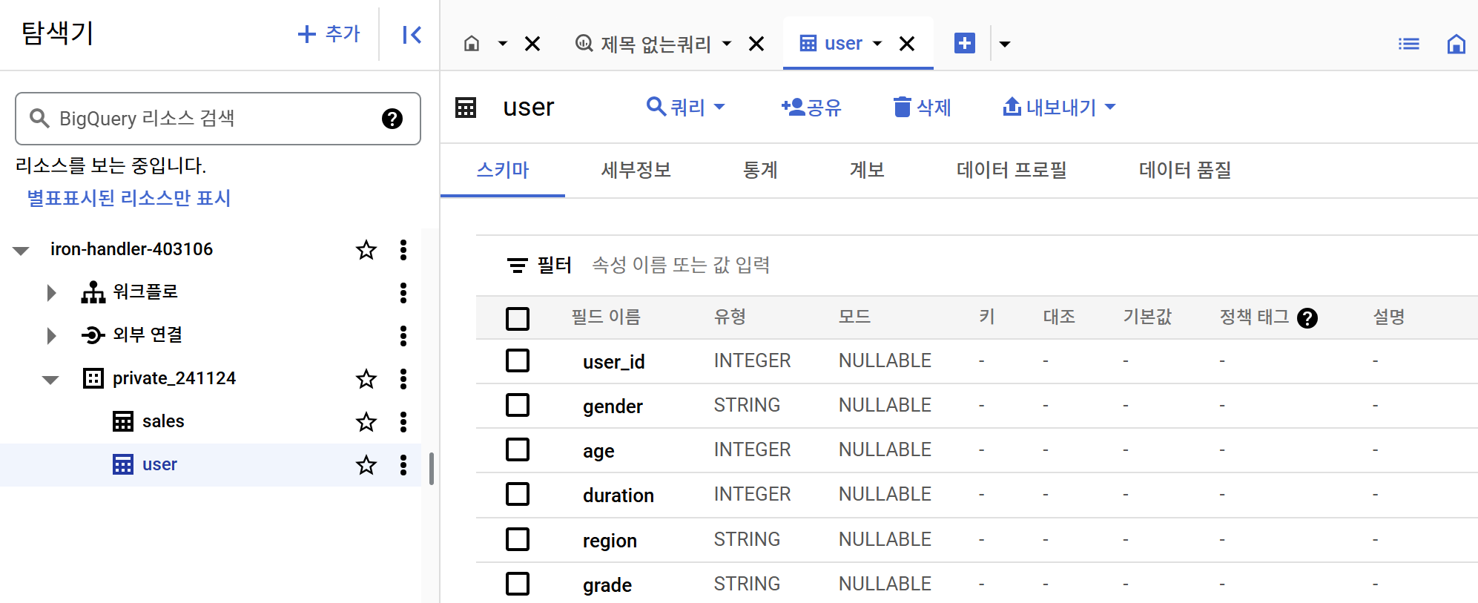Collapse the private_241124 dataset
The image size is (1478, 603).
[x=50, y=380]
